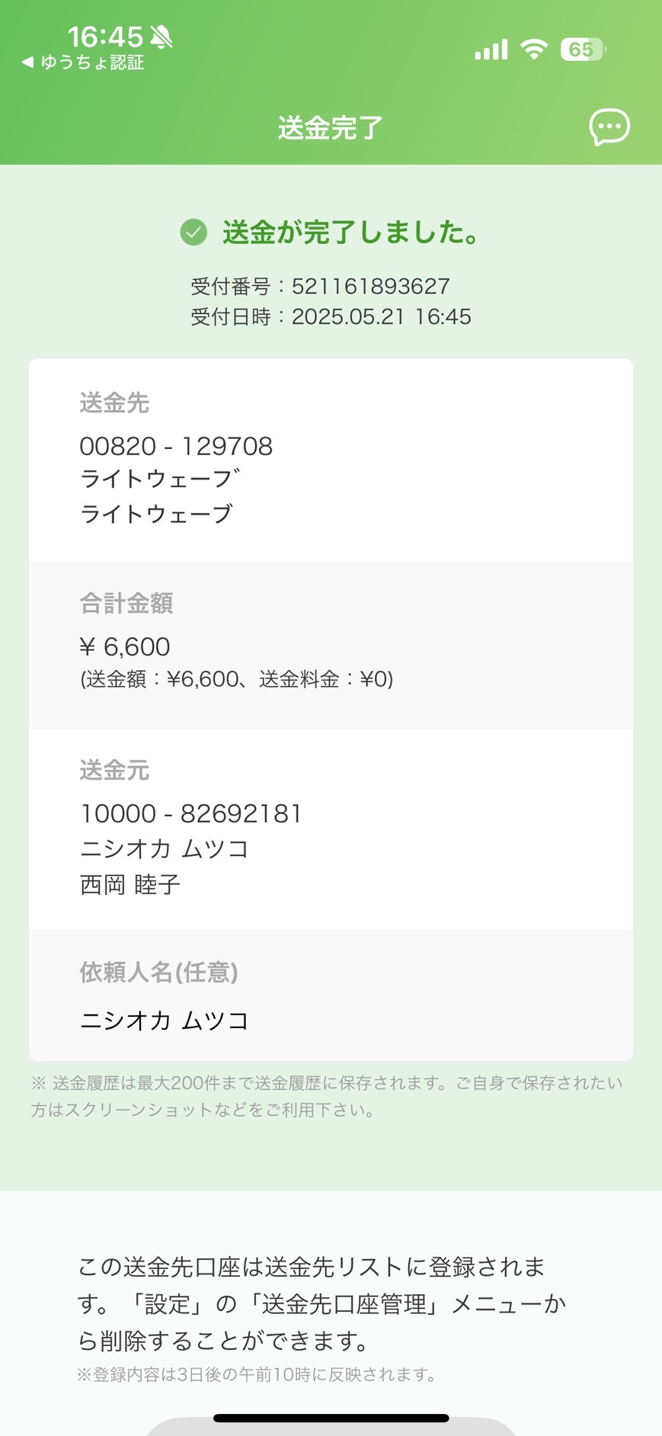Tap the 送金先 section label

tap(114, 403)
